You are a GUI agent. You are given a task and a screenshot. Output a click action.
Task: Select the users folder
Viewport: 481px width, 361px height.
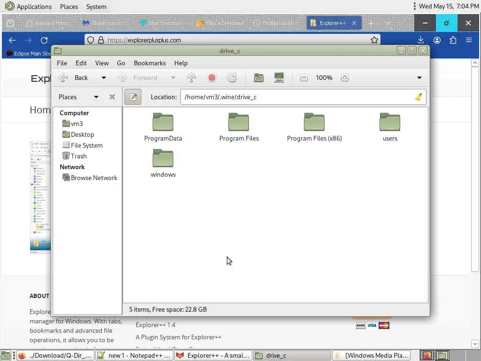coord(390,127)
